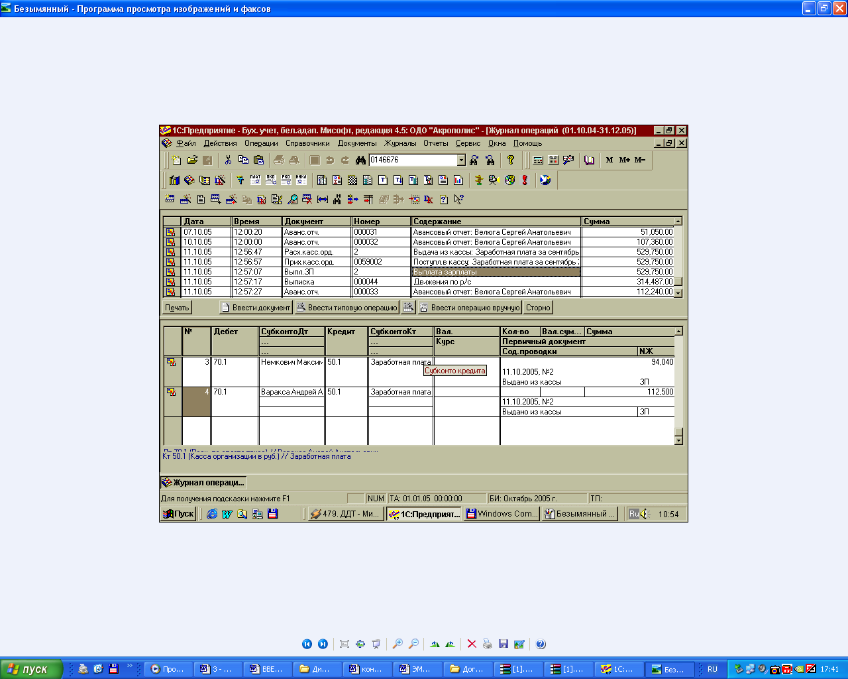The width and height of the screenshot is (848, 679).
Task: Click Сторно button
Action: 538,308
